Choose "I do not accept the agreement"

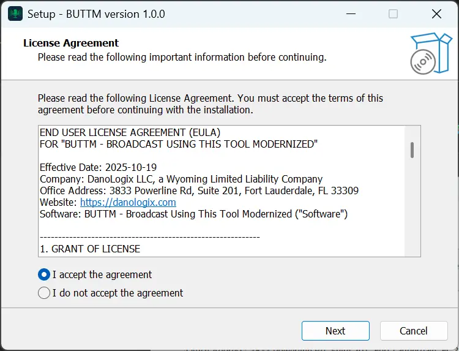(44, 293)
